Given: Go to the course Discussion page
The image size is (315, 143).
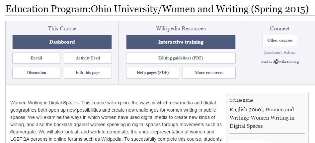Looking at the screenshot, I should click(36, 73).
